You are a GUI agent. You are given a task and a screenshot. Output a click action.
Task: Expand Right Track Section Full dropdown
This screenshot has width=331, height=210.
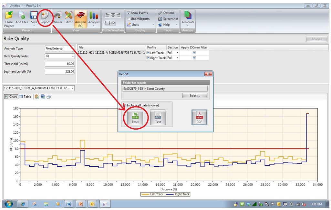[178, 58]
